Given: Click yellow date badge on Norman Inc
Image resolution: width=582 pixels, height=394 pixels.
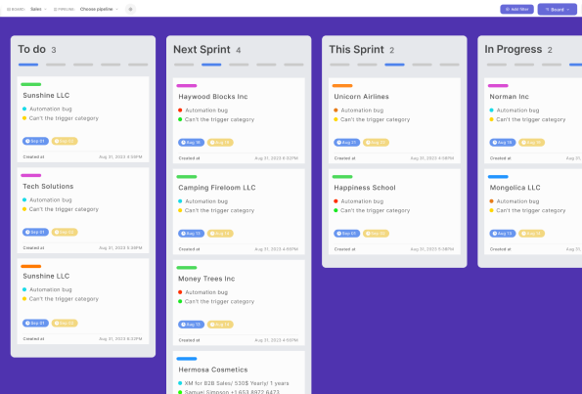Looking at the screenshot, I should coord(531,143).
